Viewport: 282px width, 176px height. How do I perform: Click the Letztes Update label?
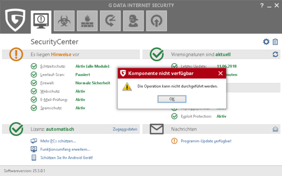pos(194,66)
